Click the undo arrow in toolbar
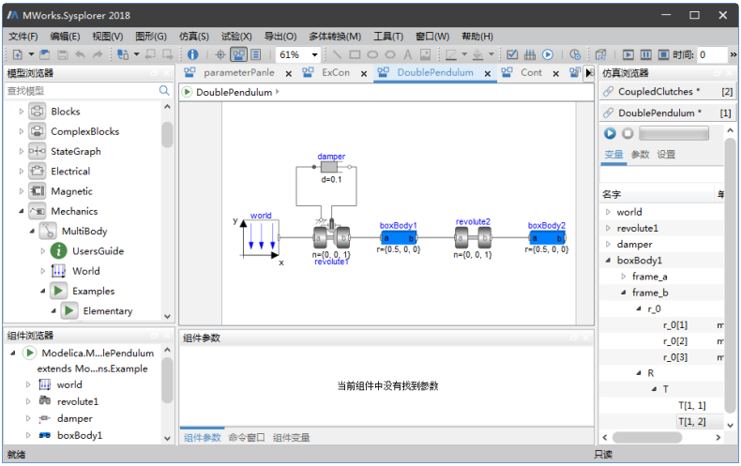The image size is (741, 466). click(80, 55)
